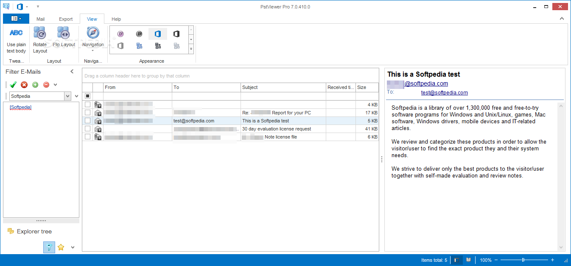Check the Note license file email checkbox
Screen dimensions: 571x266
click(87, 137)
